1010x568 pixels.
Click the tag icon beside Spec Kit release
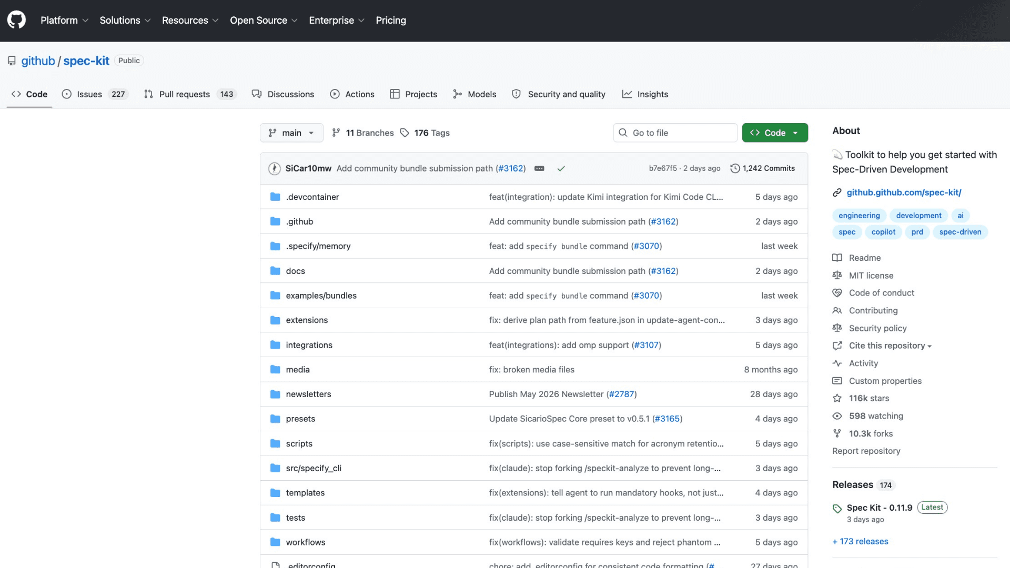point(837,509)
